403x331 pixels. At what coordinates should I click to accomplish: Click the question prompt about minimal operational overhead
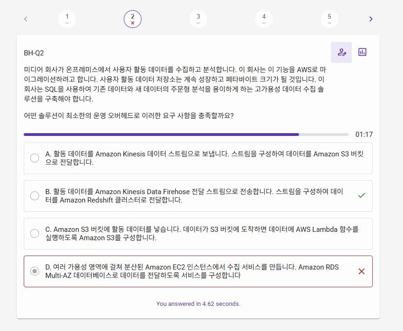pos(128,115)
